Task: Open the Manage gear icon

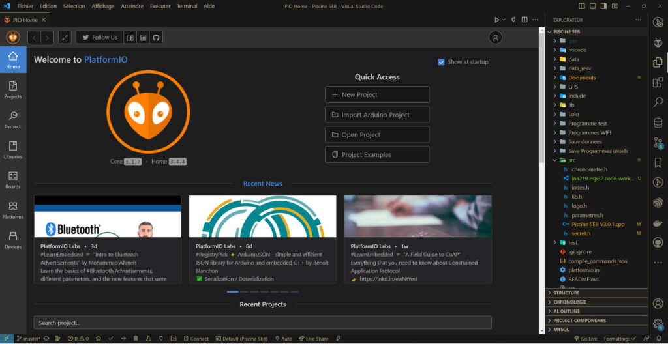Action: point(658,324)
